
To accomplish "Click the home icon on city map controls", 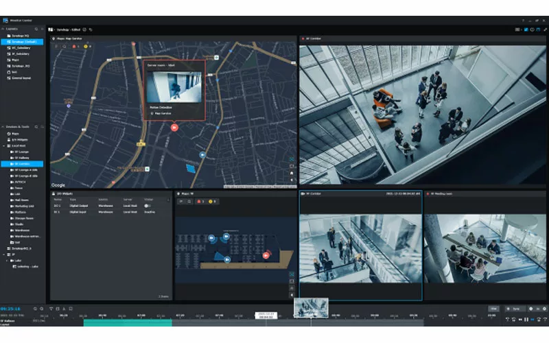I will (292, 174).
